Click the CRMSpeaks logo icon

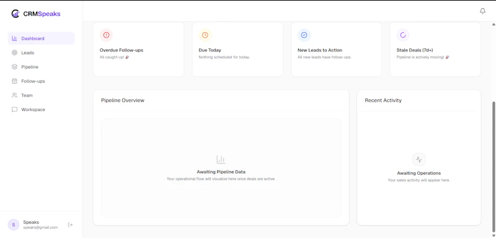15,14
